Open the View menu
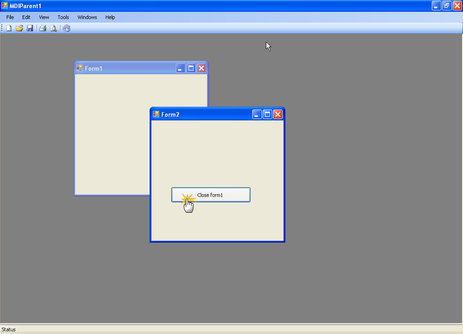 point(44,17)
